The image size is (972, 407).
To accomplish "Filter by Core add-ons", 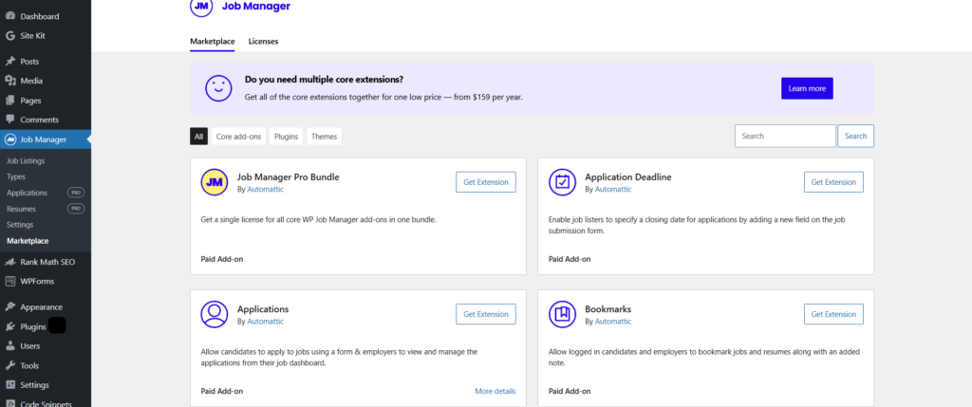I will (x=238, y=137).
